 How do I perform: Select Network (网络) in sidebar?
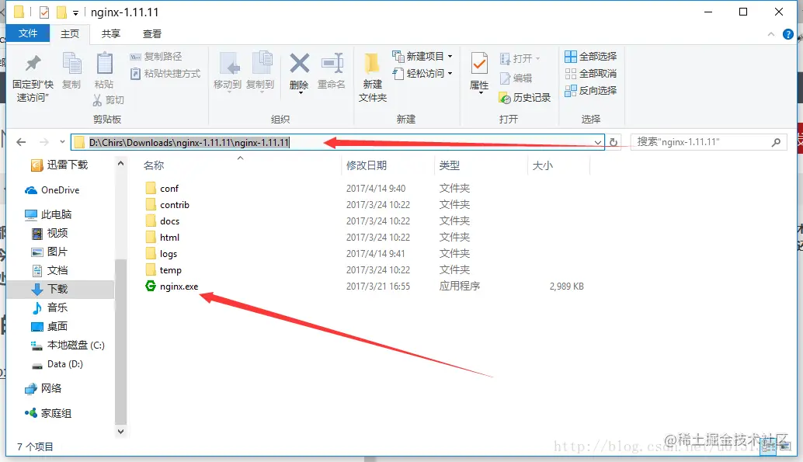click(43, 389)
